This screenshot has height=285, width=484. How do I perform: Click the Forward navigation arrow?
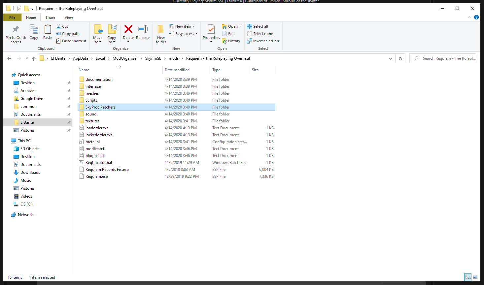(x=19, y=58)
